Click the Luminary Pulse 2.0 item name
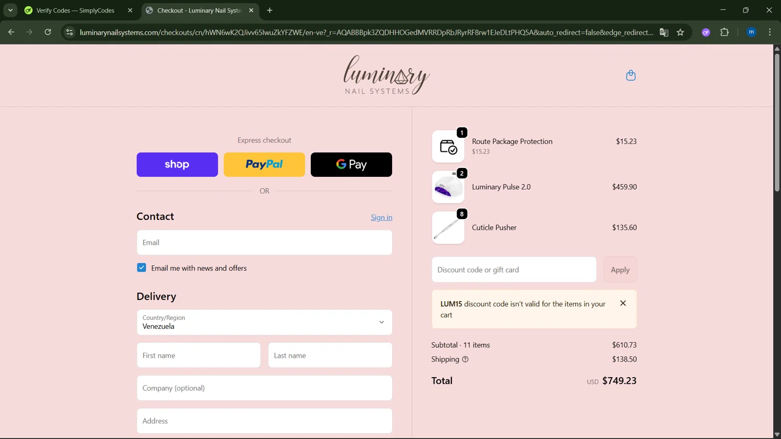 coord(501,187)
